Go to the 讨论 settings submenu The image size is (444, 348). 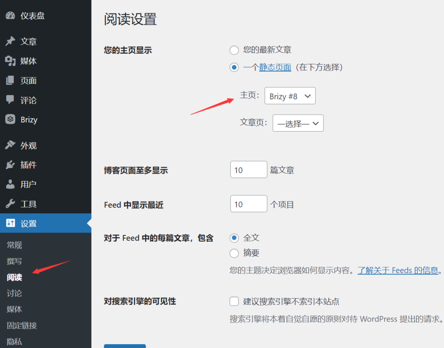click(x=14, y=293)
